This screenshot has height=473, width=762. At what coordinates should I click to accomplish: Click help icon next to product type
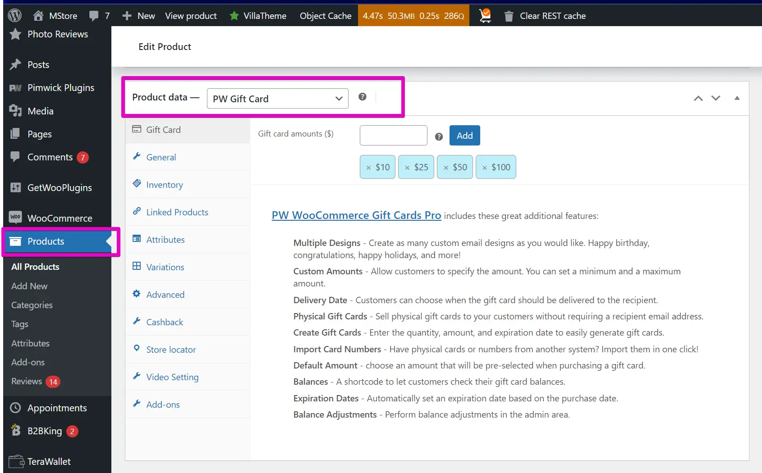click(362, 97)
